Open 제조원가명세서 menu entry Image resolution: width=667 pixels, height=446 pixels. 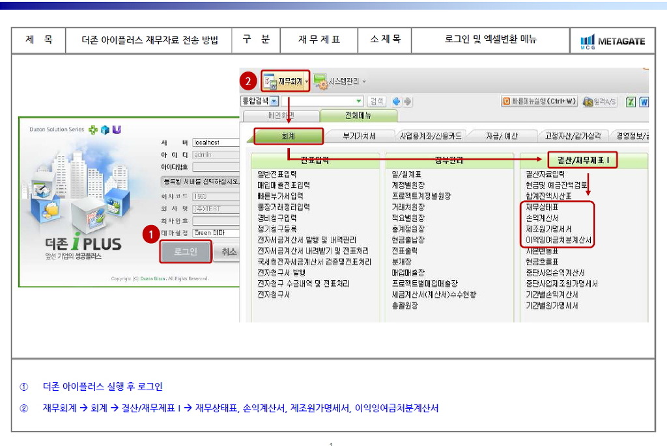click(548, 229)
